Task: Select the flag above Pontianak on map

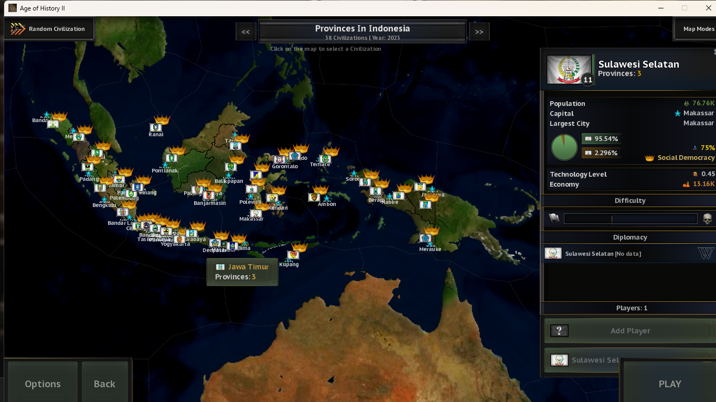Action: (x=171, y=158)
